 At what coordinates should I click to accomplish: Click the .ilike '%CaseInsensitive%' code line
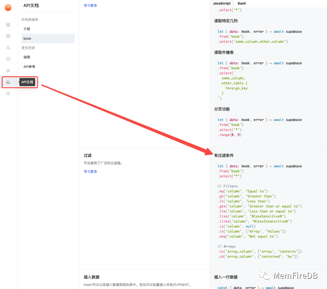click(255, 221)
